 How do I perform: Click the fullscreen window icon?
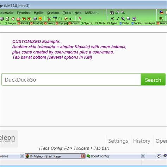point(134,19)
